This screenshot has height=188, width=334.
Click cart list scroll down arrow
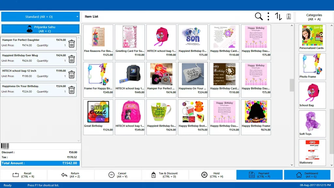(79, 141)
